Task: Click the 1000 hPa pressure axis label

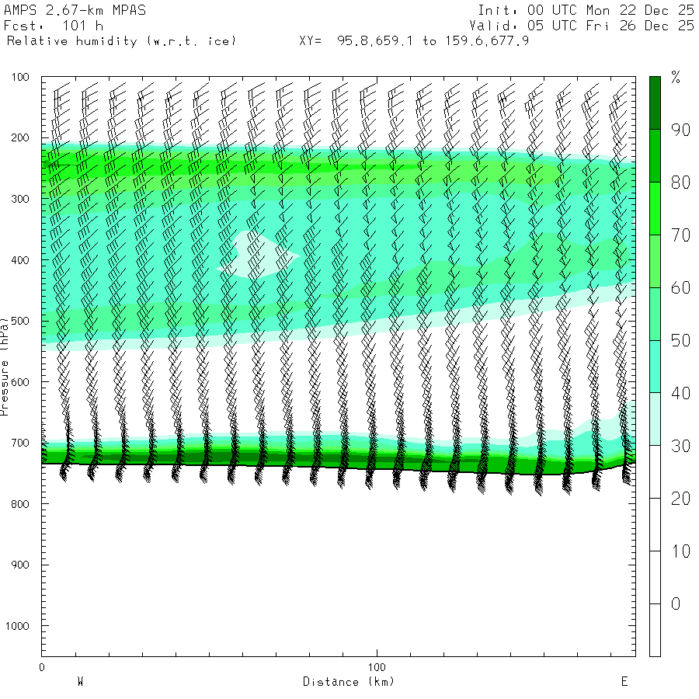Action: [17, 626]
